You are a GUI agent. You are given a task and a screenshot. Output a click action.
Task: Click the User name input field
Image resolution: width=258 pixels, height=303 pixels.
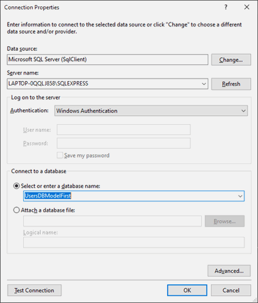click(x=124, y=130)
